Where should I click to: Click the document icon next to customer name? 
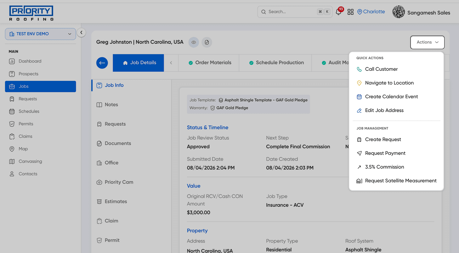tap(207, 42)
